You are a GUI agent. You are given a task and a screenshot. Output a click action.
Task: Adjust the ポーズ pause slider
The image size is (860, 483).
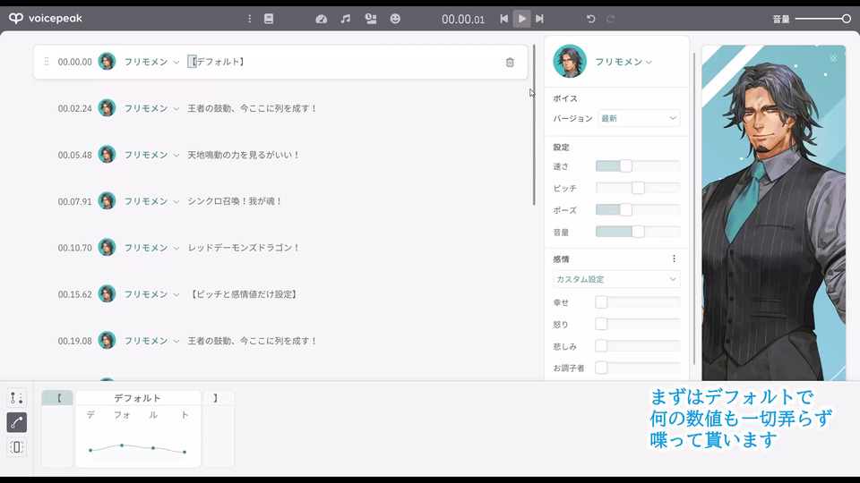click(x=638, y=209)
